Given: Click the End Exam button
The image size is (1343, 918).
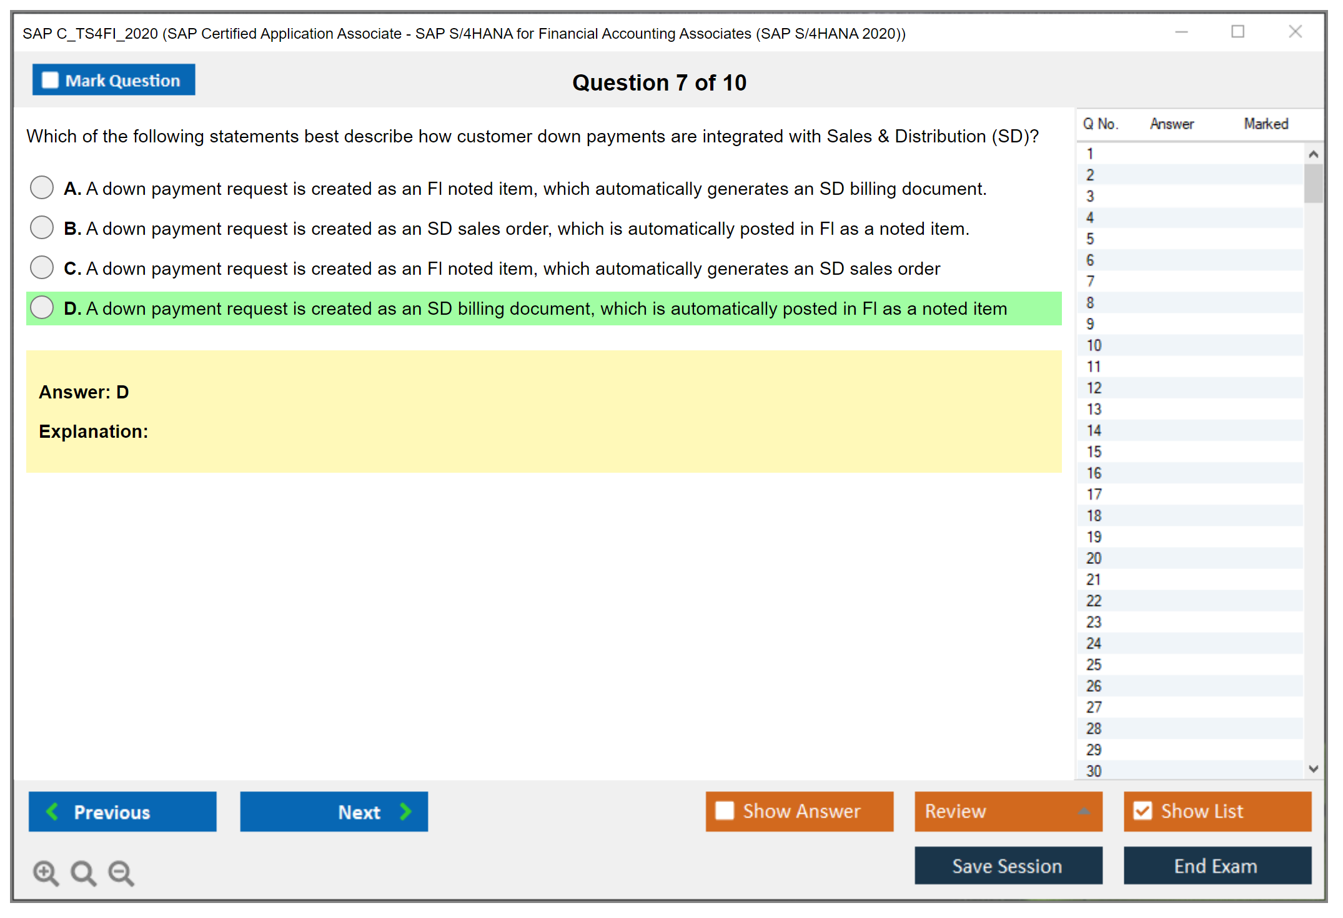Looking at the screenshot, I should click(x=1216, y=866).
